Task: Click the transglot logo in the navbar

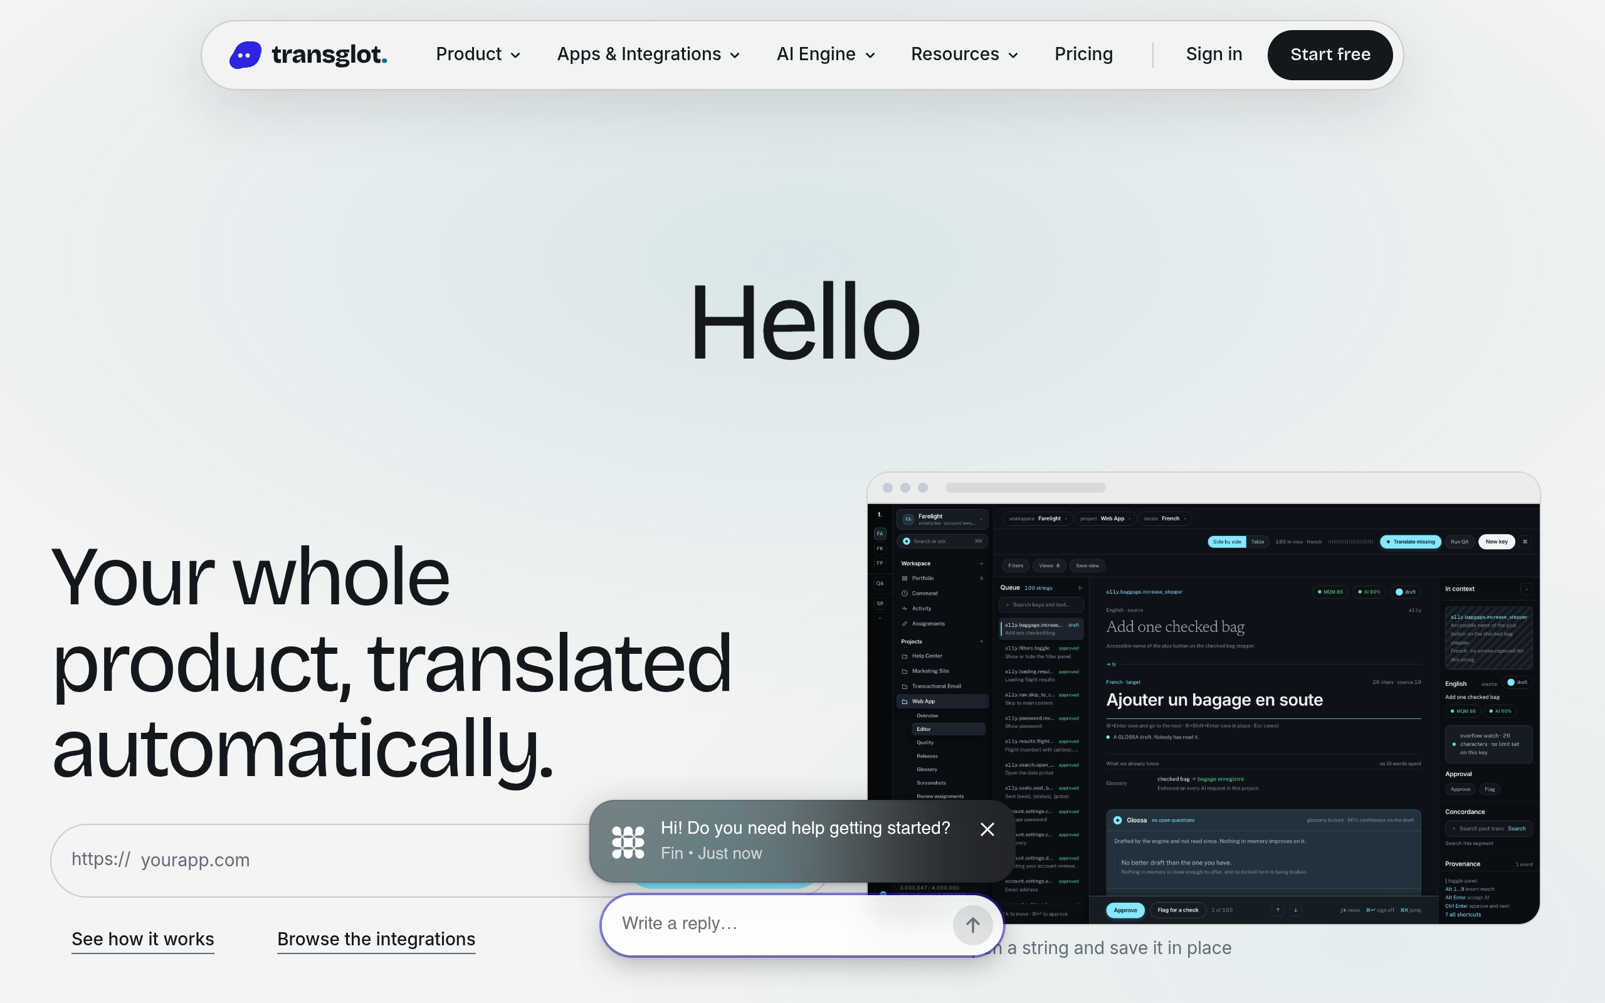Action: (308, 55)
